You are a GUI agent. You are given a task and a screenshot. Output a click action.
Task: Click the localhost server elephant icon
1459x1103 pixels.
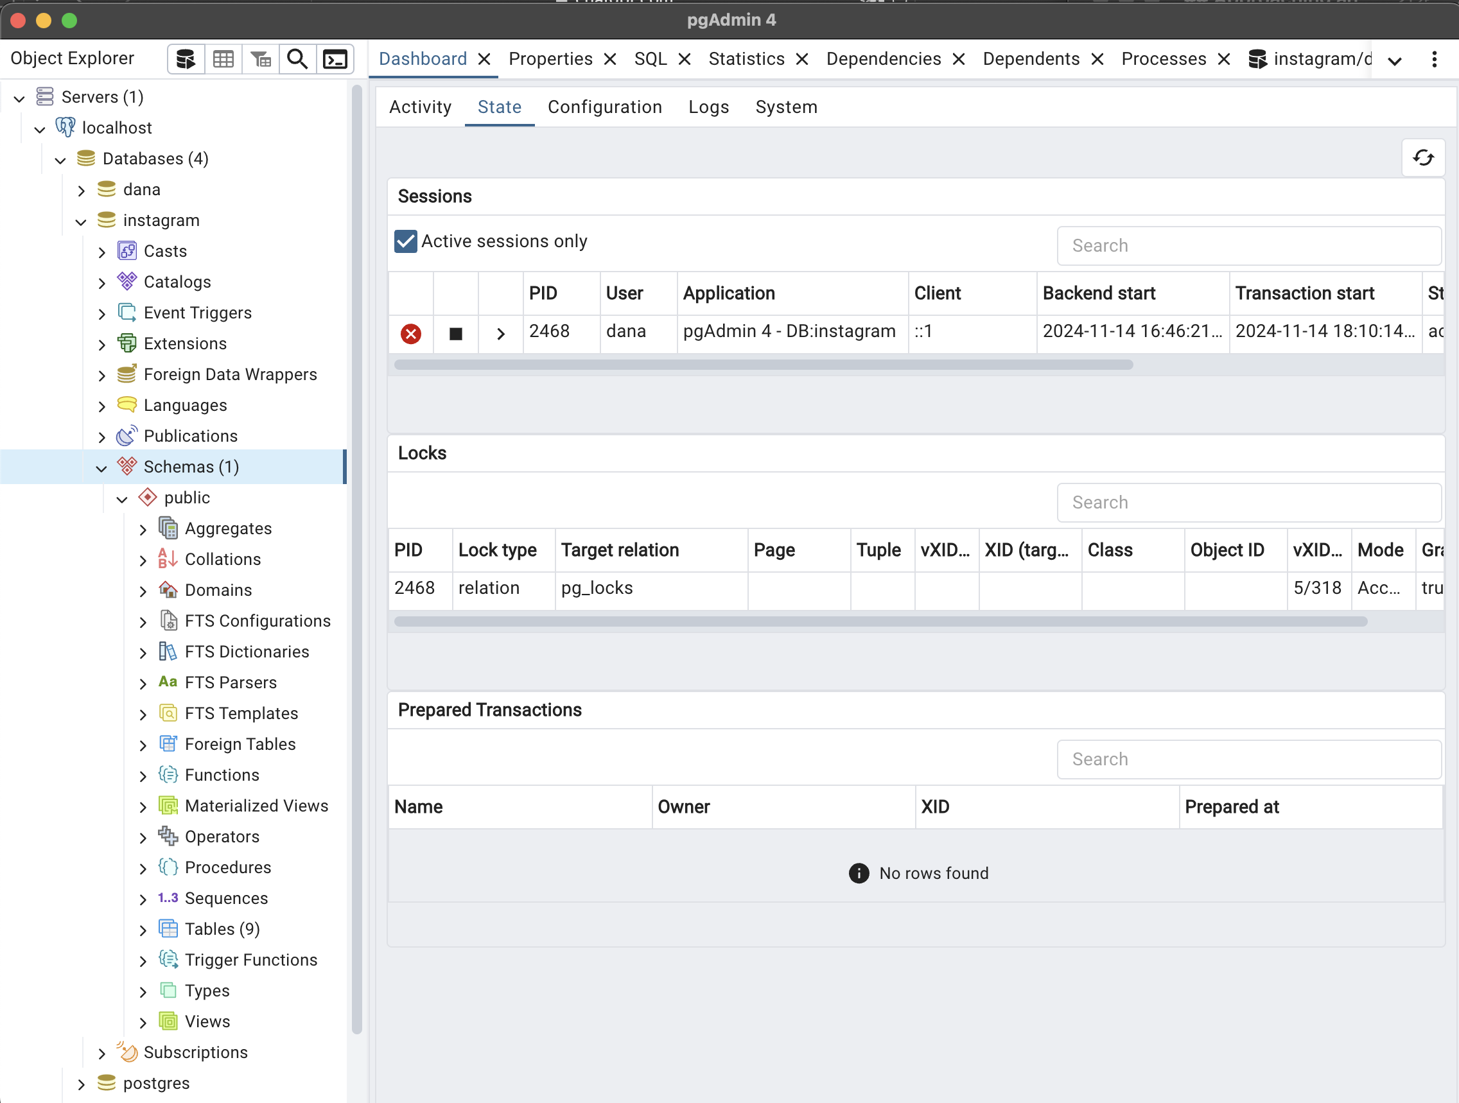pos(66,127)
